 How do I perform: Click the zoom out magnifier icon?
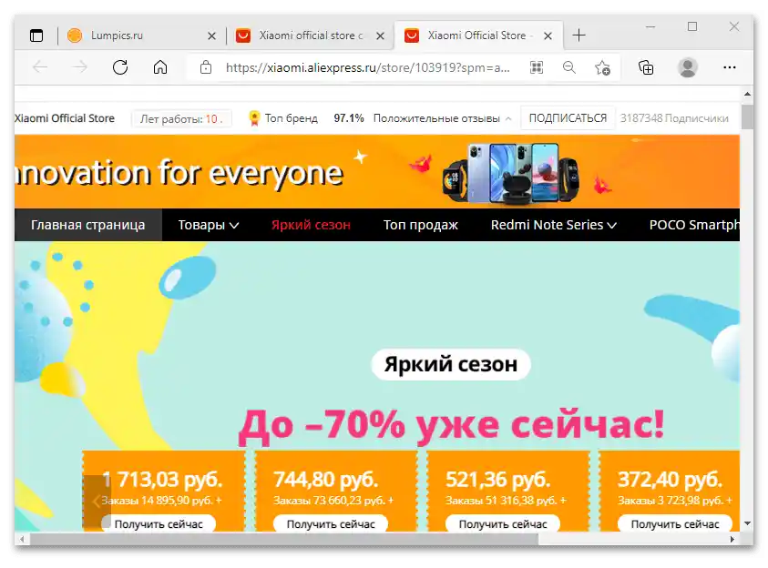click(x=569, y=67)
